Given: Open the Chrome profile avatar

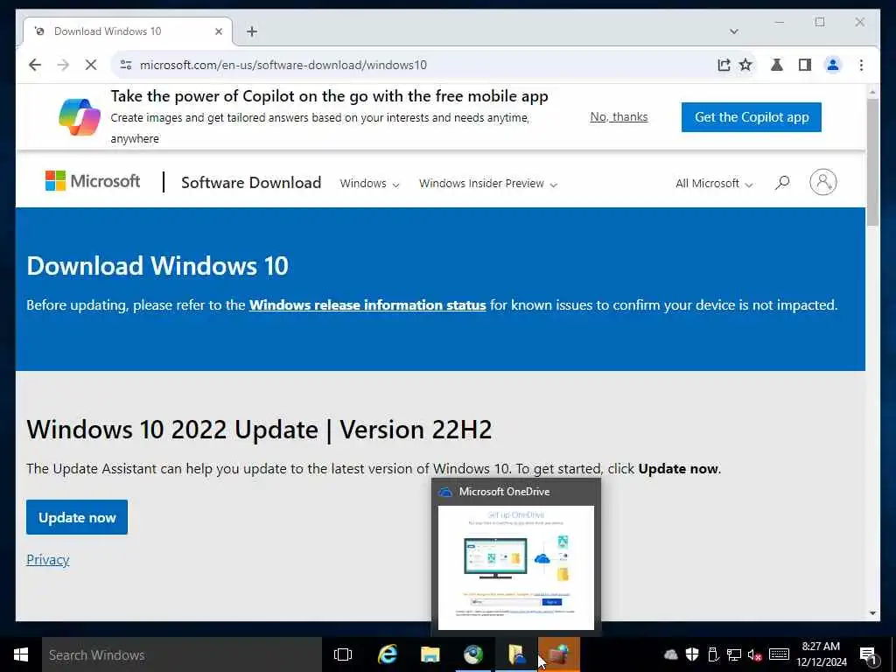Looking at the screenshot, I should [833, 65].
